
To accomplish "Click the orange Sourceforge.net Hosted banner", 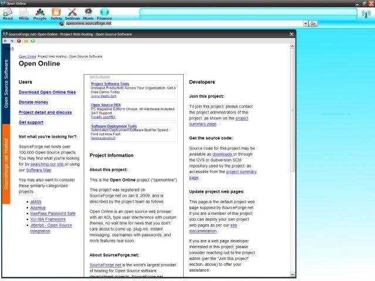I will [x=6, y=164].
